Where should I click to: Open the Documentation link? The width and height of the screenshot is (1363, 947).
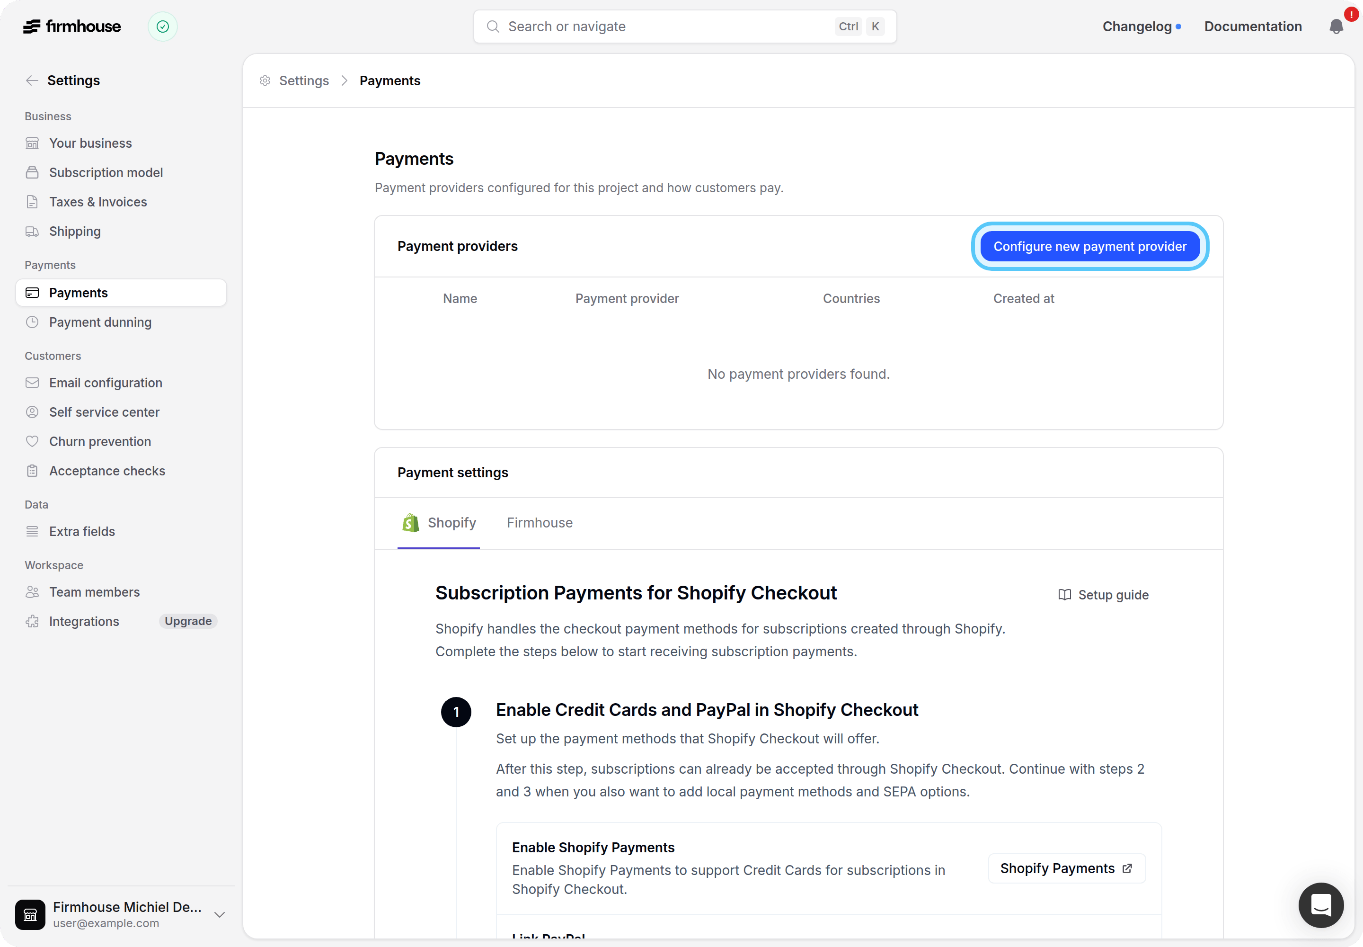(x=1253, y=27)
